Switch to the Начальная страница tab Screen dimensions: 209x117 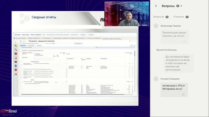(20, 38)
